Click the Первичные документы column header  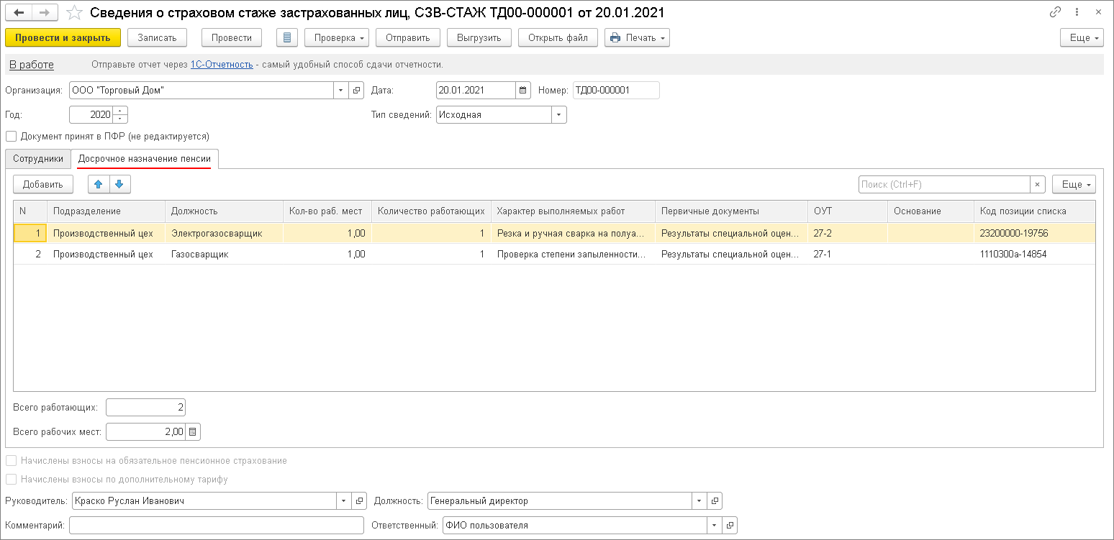click(x=731, y=211)
